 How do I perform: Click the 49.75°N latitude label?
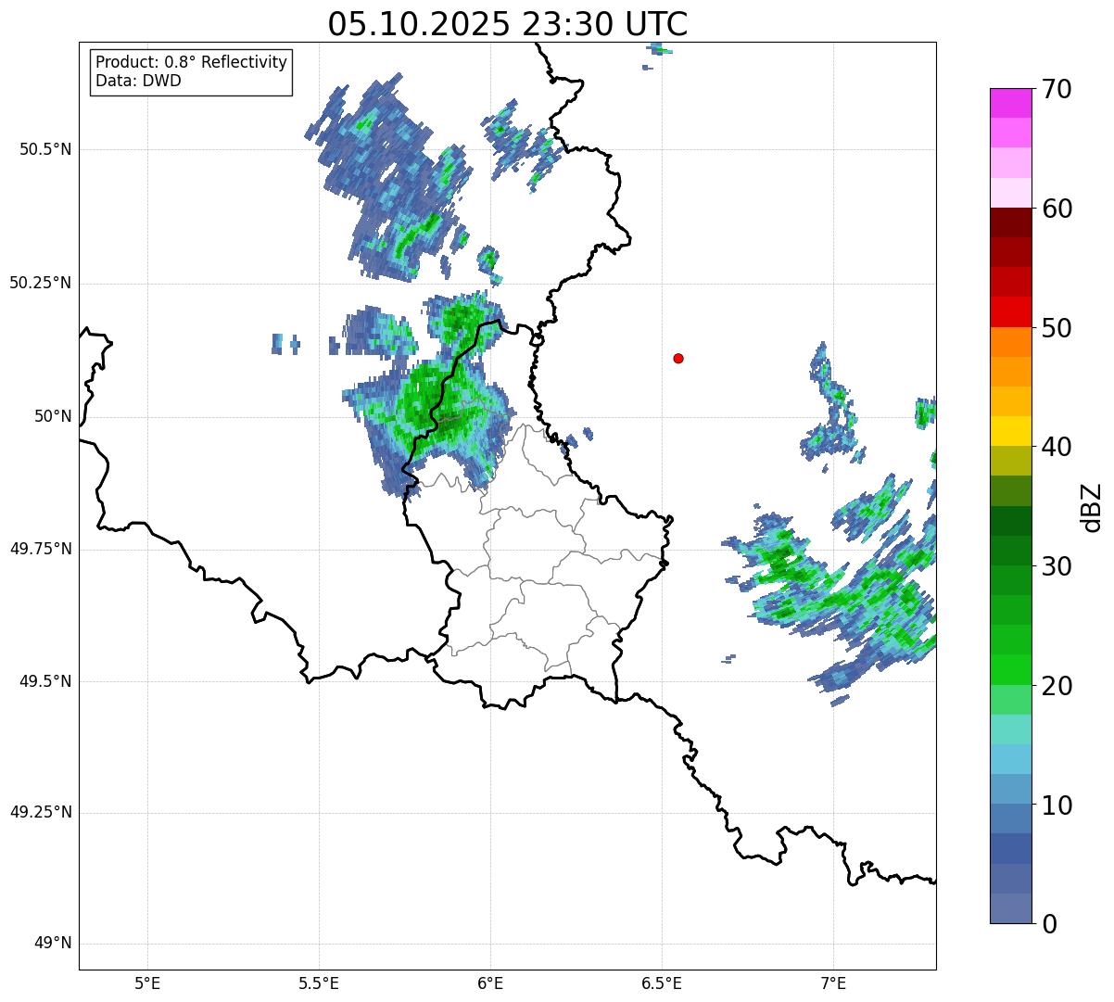point(40,549)
